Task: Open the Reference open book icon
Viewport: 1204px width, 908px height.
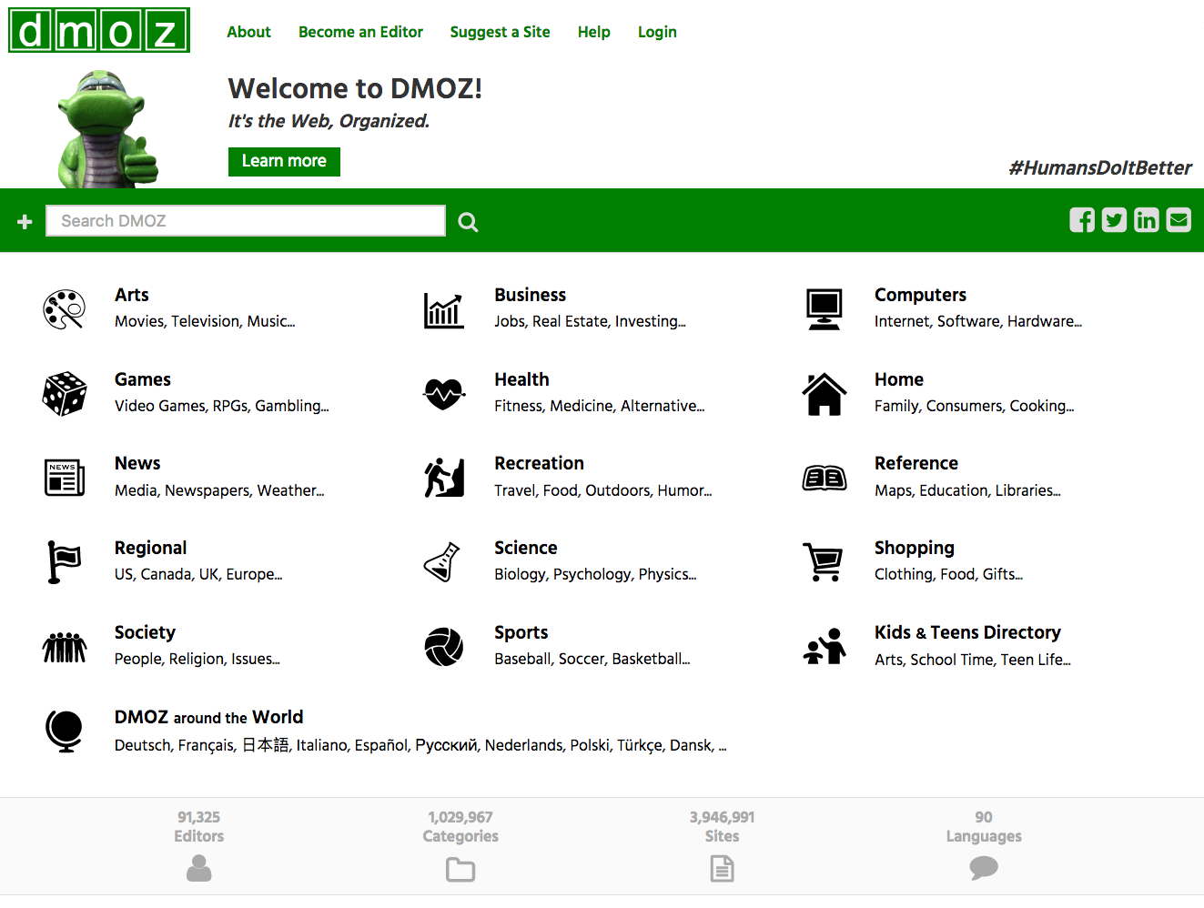Action: click(x=825, y=478)
